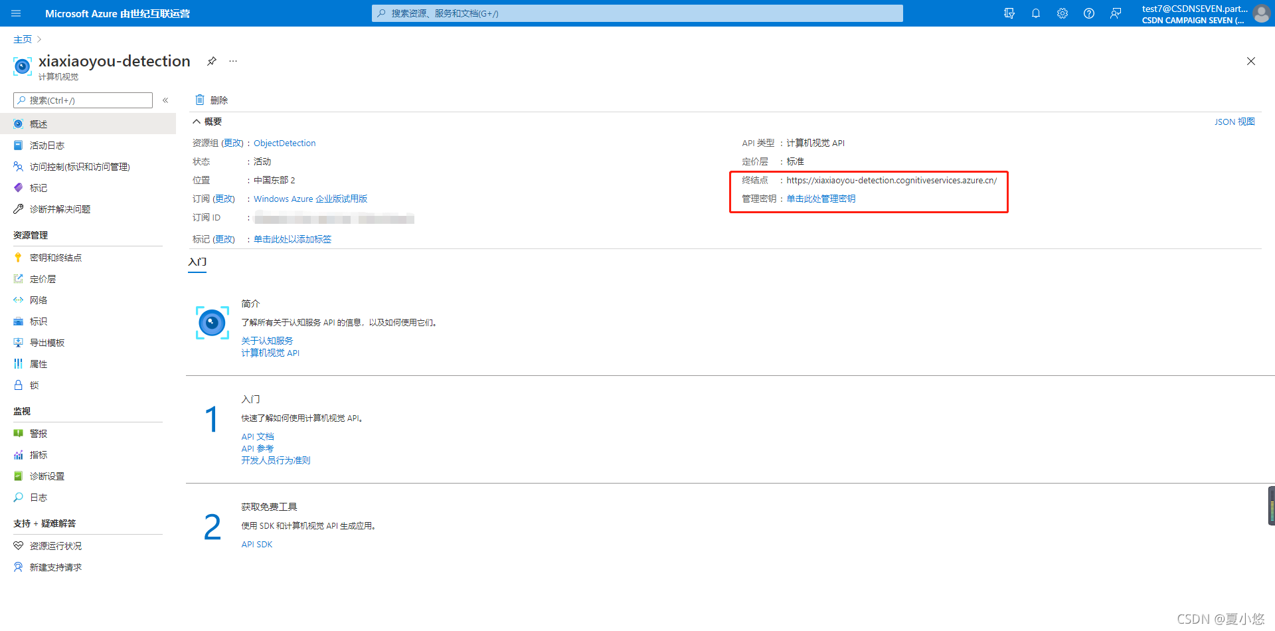Open the API 文档 link
1275x631 pixels.
click(258, 437)
